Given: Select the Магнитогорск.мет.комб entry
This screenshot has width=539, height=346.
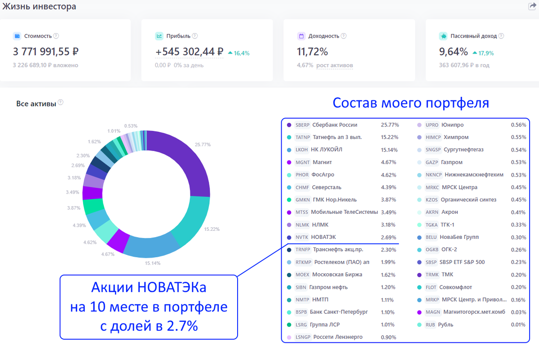Looking at the screenshot, I should click(x=475, y=312).
